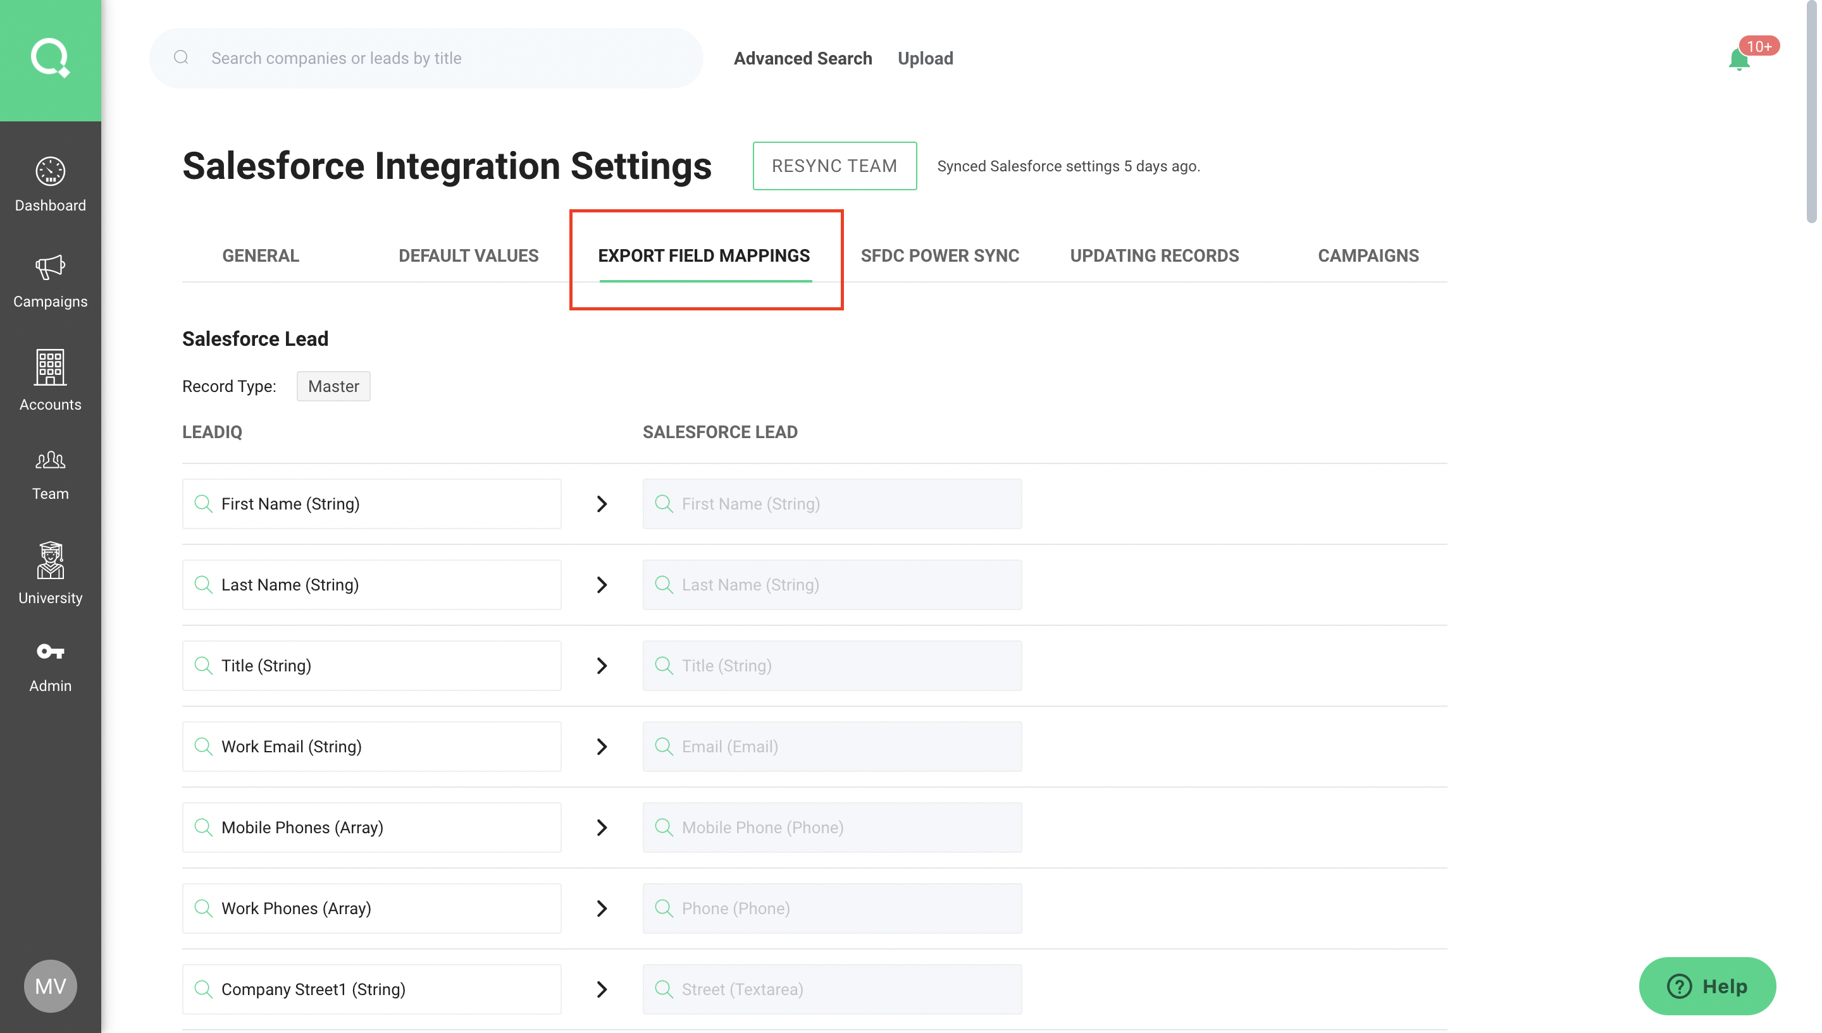Screen dimensions: 1822x1033
Task: Click the Resync Team button
Action: pyautogui.click(x=834, y=166)
